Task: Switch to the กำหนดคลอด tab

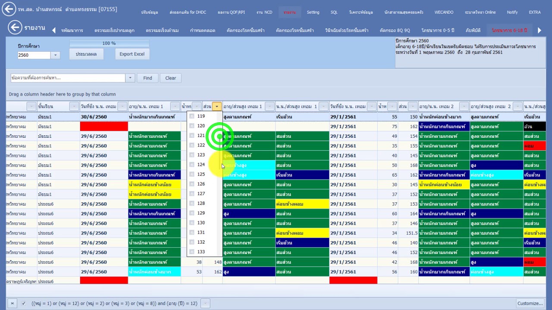Action: point(203,30)
